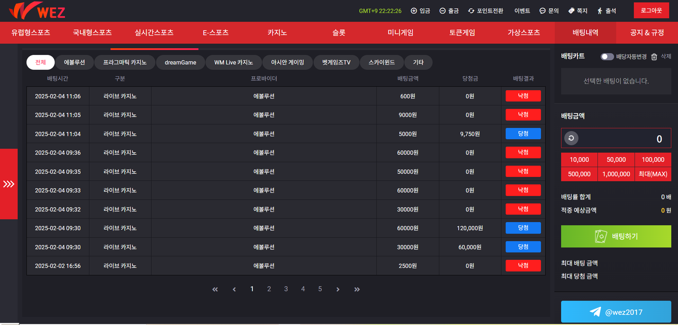
Task: Open Telegram @wez2017 contact banner
Action: click(x=616, y=312)
